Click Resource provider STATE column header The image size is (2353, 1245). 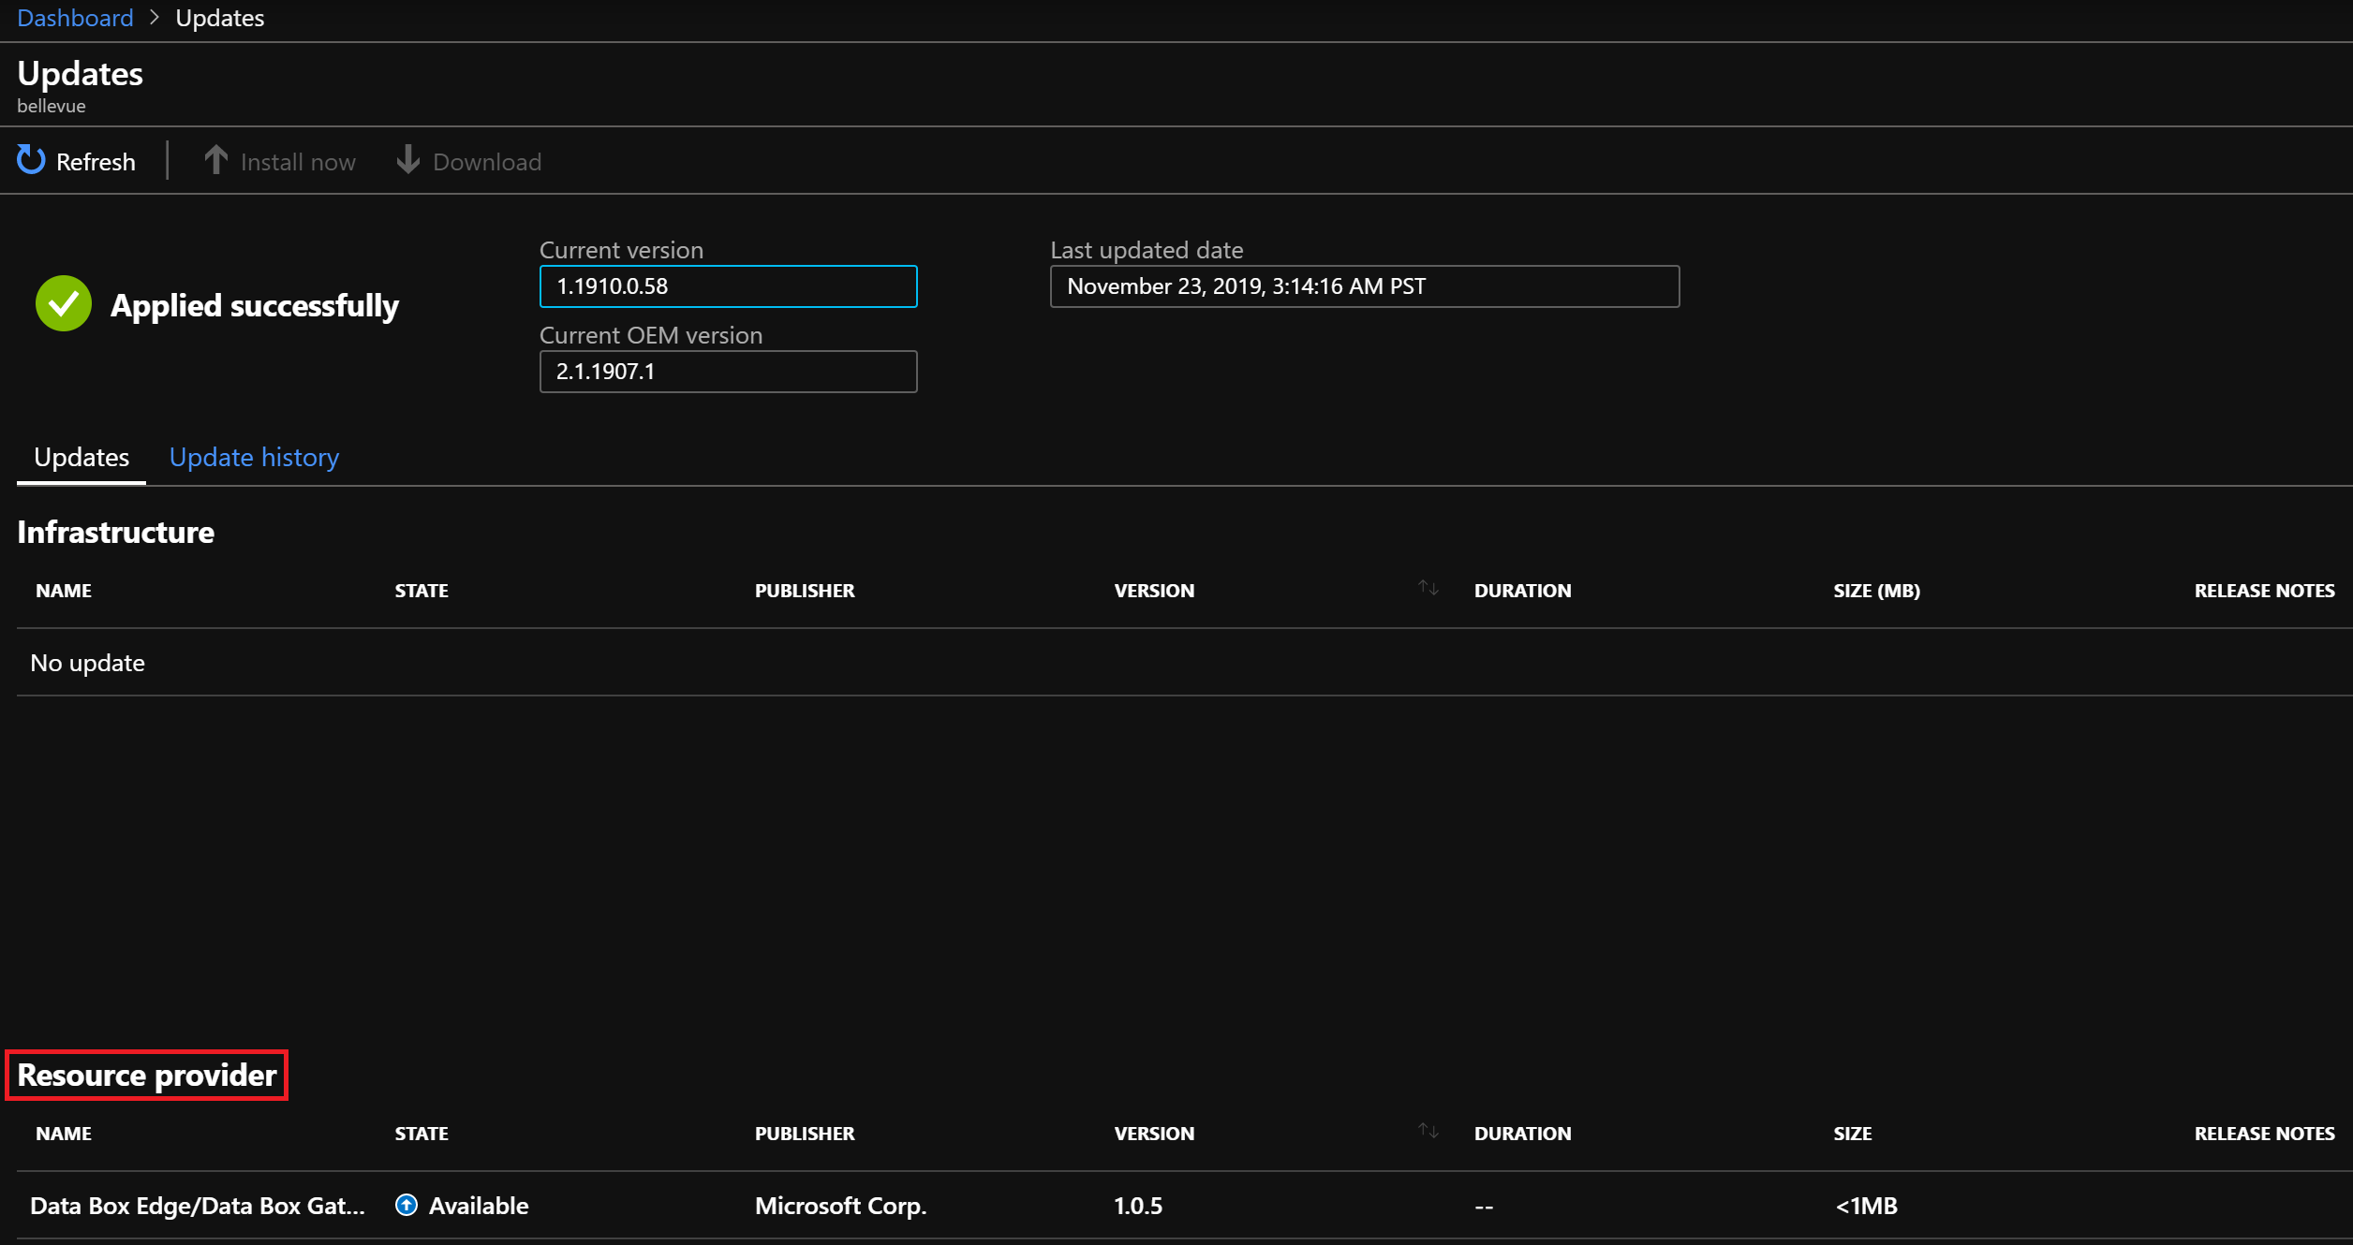click(x=422, y=1134)
